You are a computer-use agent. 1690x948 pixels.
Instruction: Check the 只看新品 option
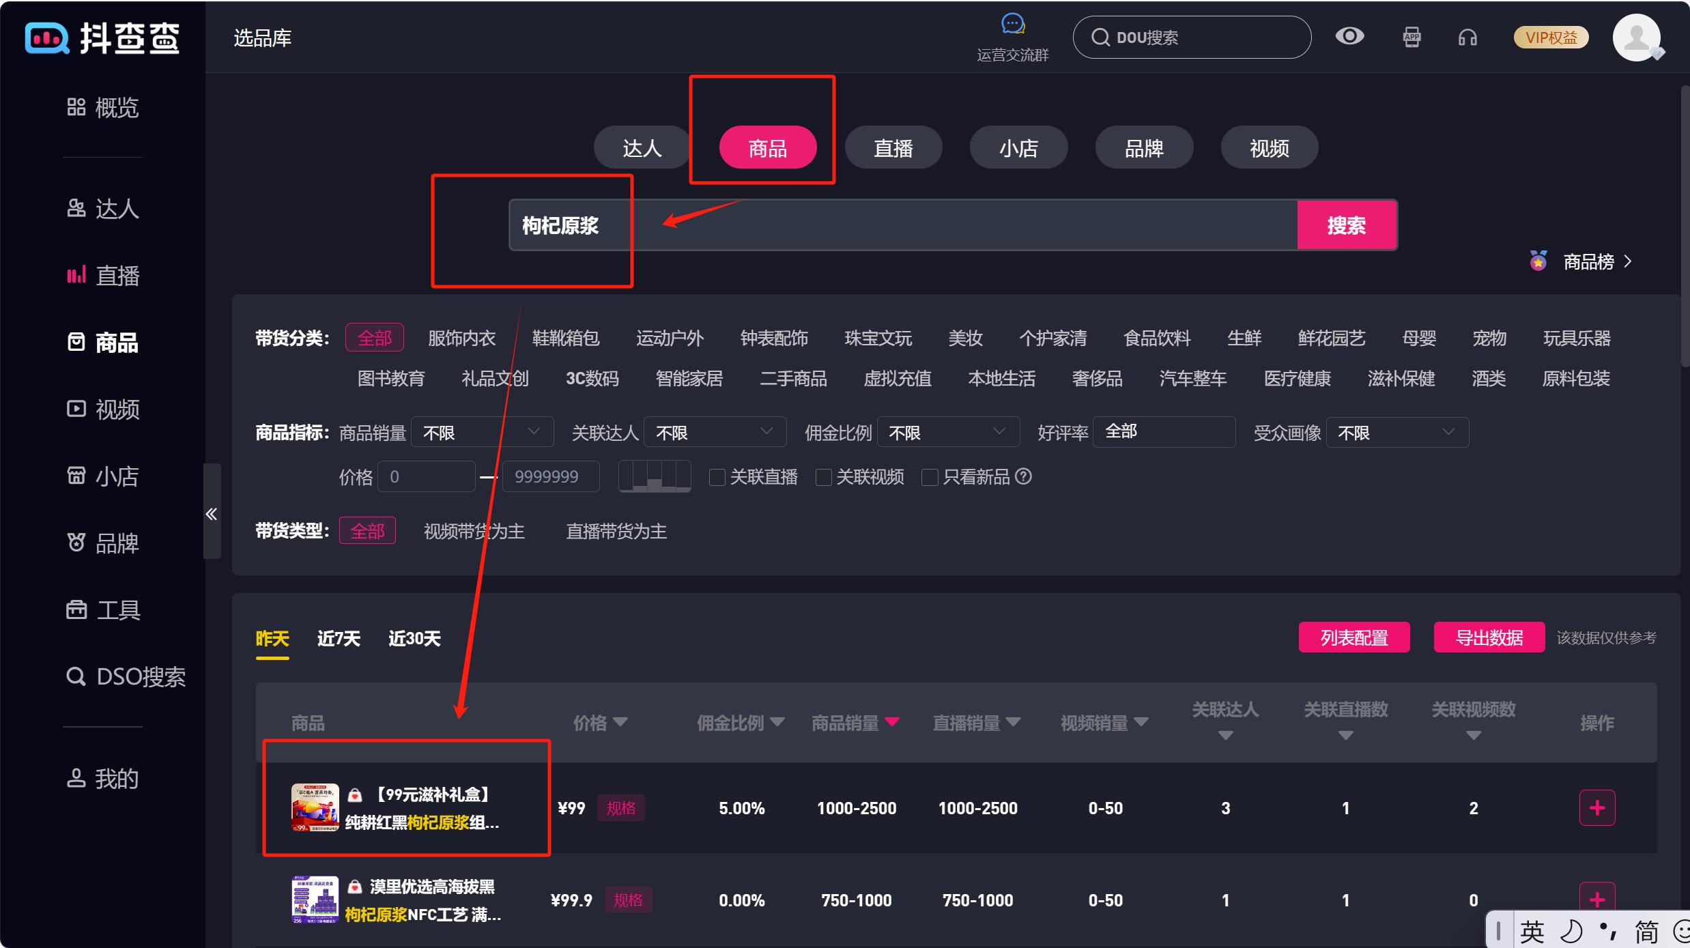[930, 476]
